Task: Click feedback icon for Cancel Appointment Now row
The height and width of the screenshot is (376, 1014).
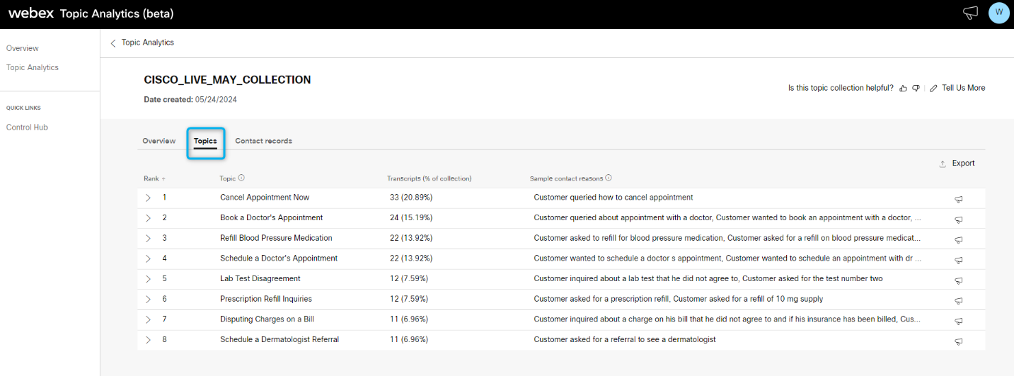Action: 958,199
